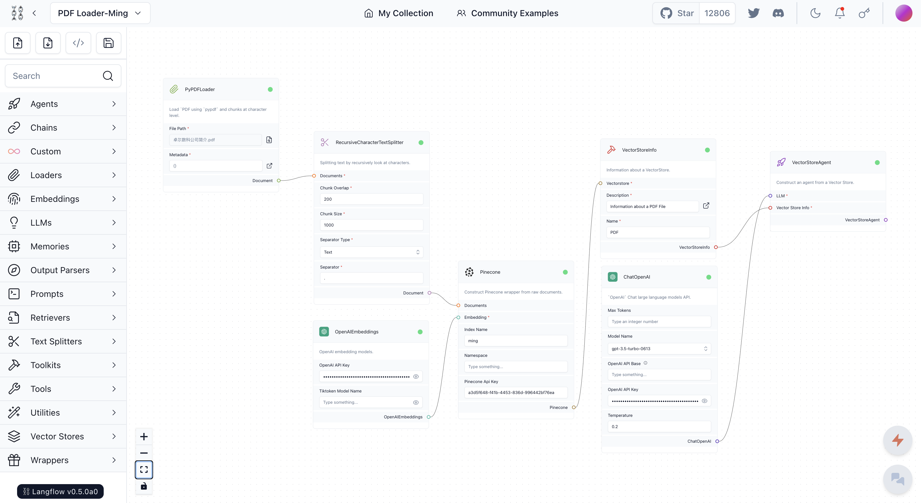Screen dimensions: 921x503
Task: Click the sidebar Search field
Action: point(63,76)
